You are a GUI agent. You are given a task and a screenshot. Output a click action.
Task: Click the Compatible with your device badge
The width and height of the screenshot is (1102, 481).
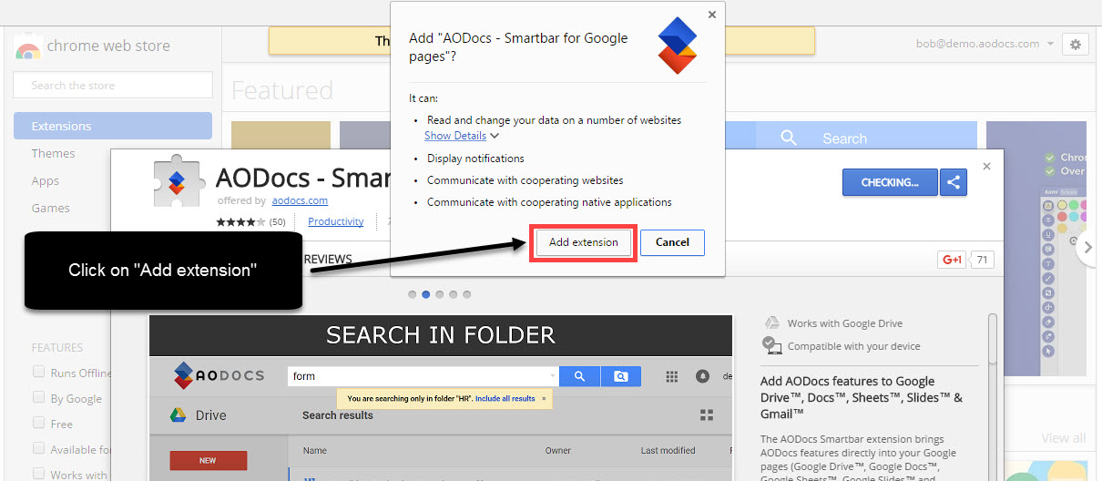tap(842, 346)
